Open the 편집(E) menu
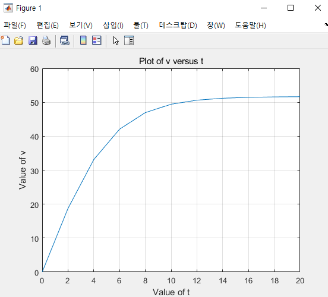This screenshot has height=297, width=328. (x=48, y=26)
